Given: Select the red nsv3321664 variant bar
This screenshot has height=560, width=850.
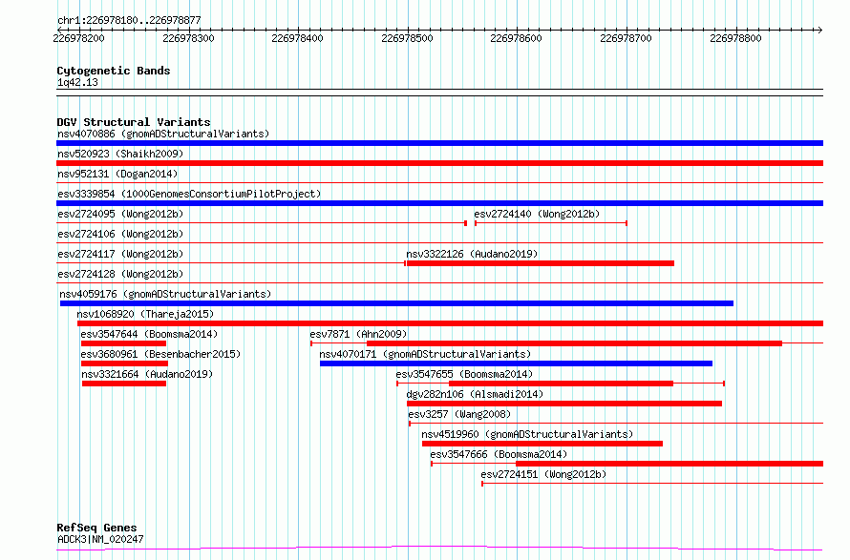Looking at the screenshot, I should click(x=124, y=384).
